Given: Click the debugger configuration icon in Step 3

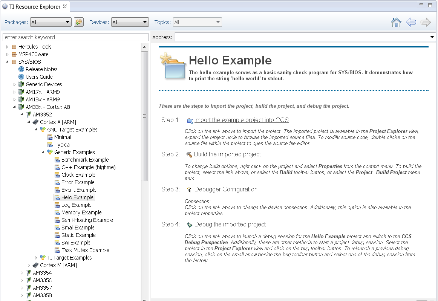Looking at the screenshot, I should [x=189, y=189].
